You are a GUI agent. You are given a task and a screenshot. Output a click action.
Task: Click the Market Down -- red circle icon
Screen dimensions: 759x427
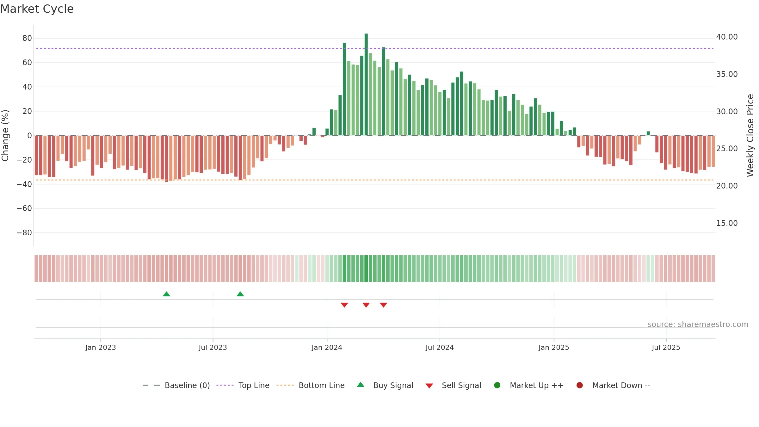[580, 385]
